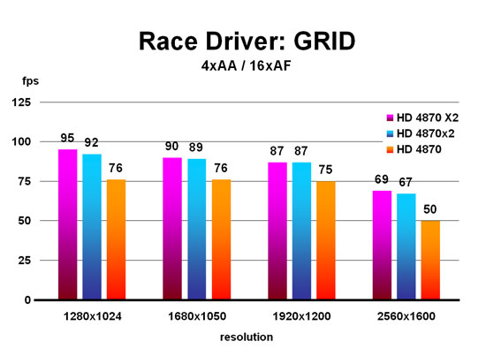Click the orange bar at 2560x1600

(430, 260)
